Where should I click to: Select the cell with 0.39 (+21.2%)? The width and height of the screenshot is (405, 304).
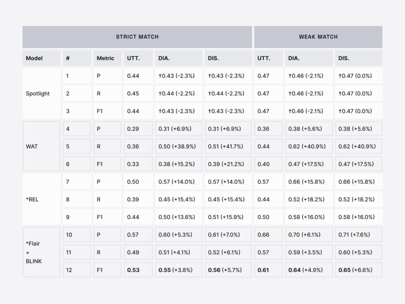[x=228, y=164]
